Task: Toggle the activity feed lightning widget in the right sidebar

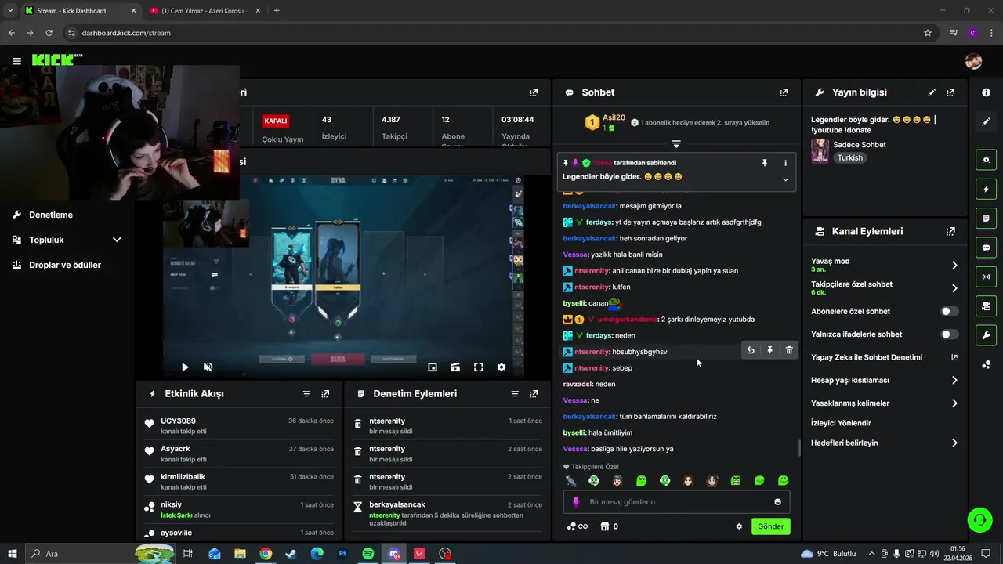Action: [986, 189]
